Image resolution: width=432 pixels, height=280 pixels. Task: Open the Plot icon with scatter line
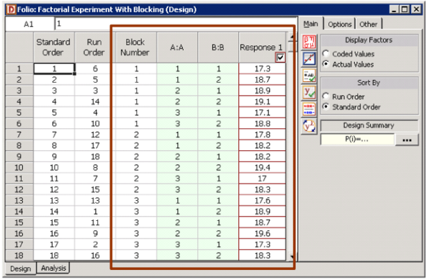click(x=309, y=59)
